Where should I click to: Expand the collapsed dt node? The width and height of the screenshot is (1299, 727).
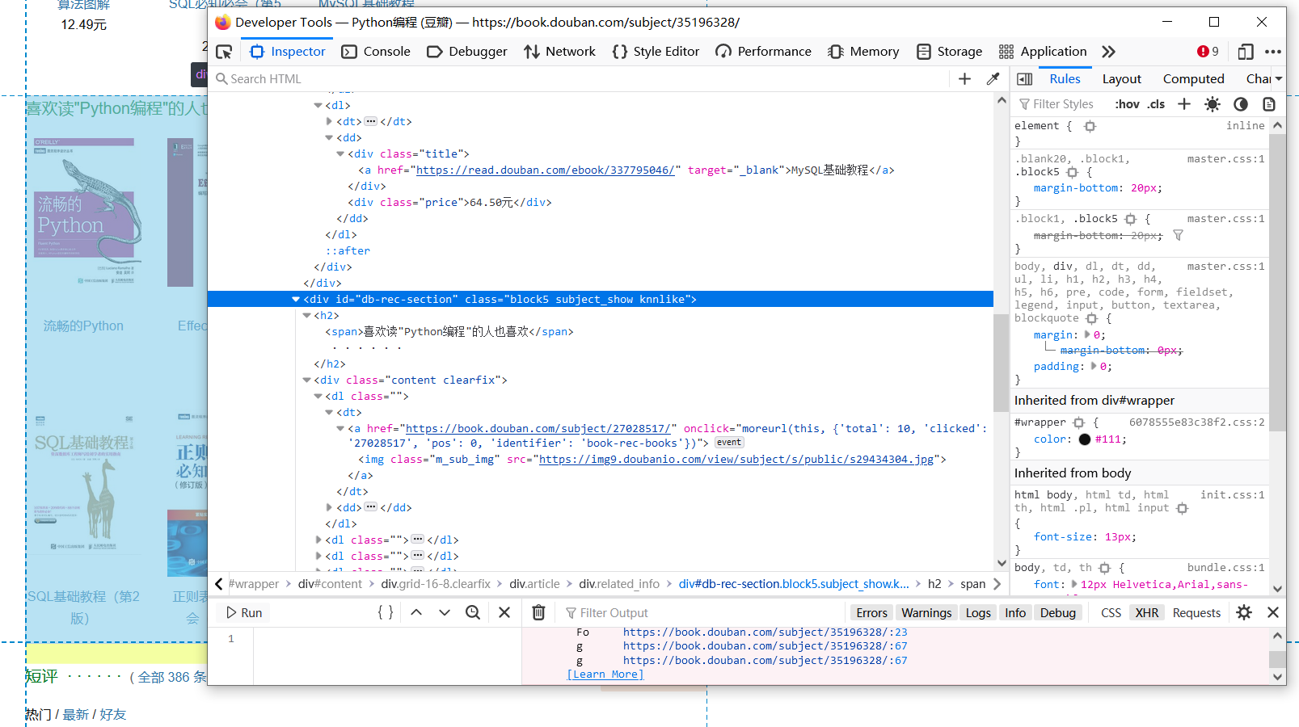pos(327,121)
